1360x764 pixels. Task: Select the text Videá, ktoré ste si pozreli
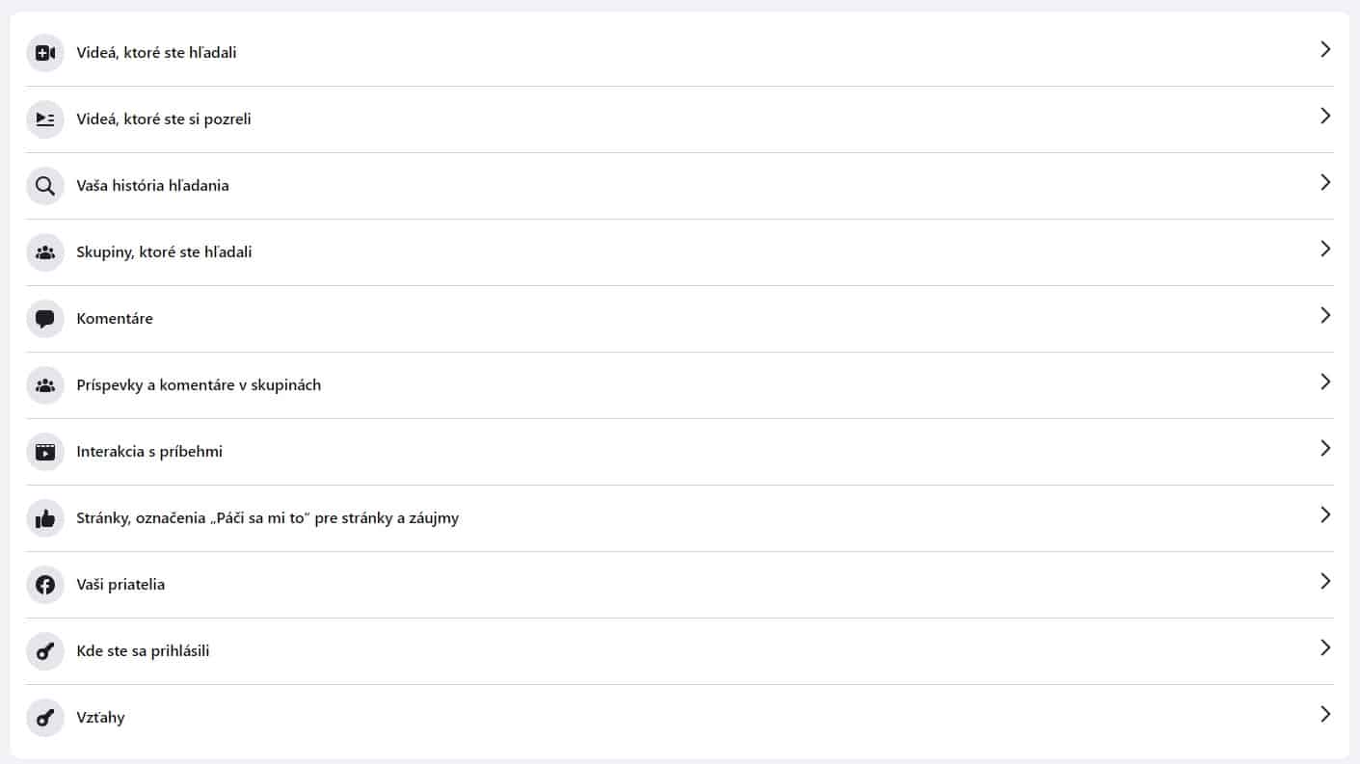pos(164,119)
